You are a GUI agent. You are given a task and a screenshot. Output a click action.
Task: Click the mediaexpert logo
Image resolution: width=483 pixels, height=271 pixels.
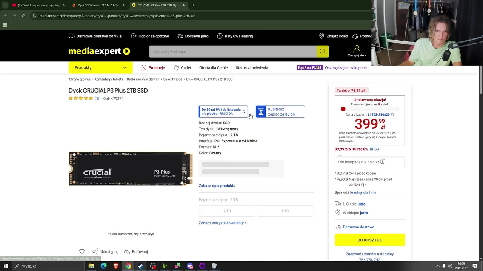[99, 52]
